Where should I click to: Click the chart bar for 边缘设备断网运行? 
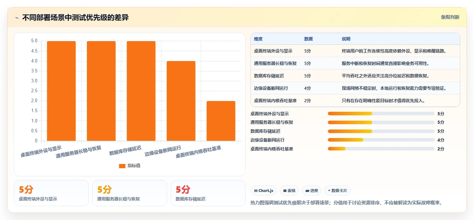tap(181, 101)
